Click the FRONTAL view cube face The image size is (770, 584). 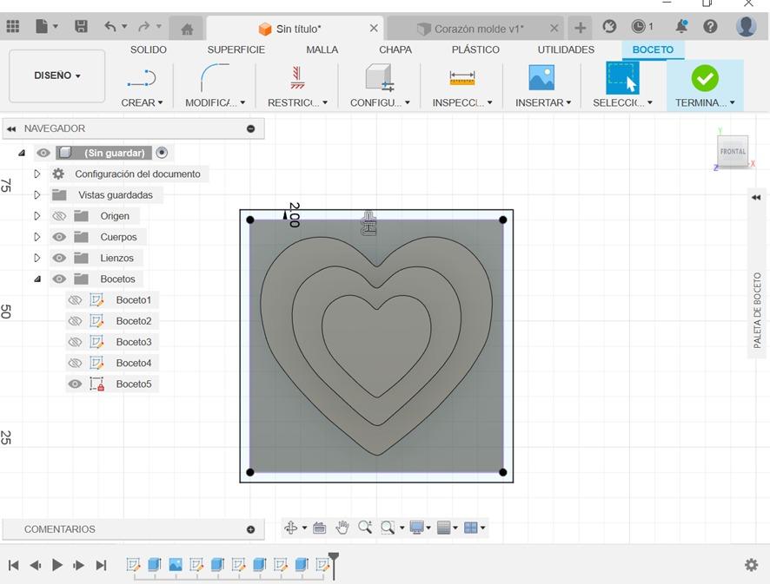pos(733,151)
